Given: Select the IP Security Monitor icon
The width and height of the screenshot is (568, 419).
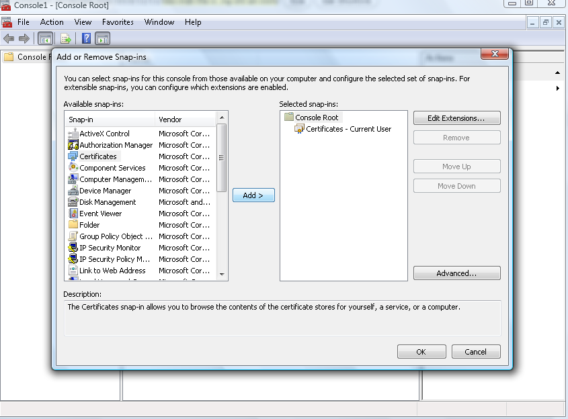Looking at the screenshot, I should tap(73, 248).
